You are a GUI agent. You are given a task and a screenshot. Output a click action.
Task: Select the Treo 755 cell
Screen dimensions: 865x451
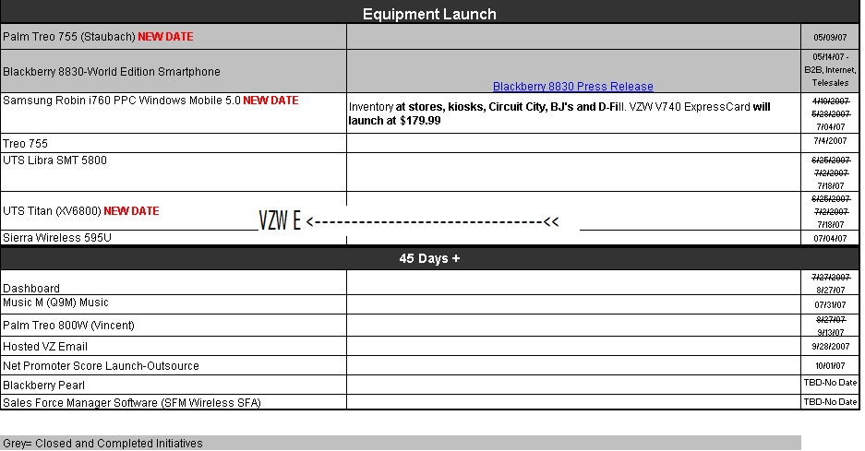pos(174,143)
